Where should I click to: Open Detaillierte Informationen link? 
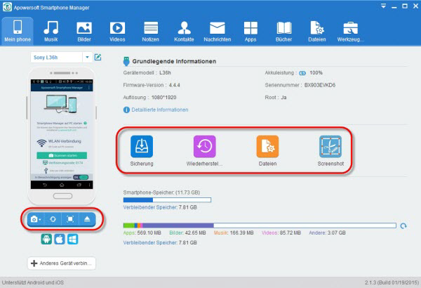[160, 110]
